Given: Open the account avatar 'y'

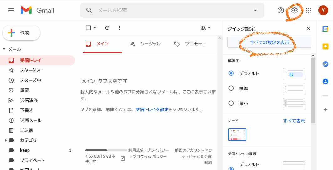Looking at the screenshot, I should [x=323, y=10].
